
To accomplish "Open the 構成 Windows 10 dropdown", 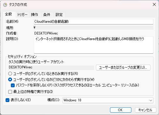I will tap(108, 100).
